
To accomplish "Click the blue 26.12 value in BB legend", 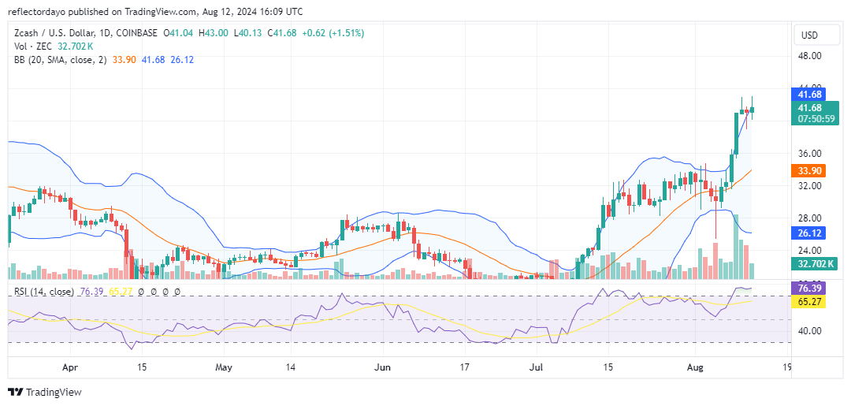I will [182, 60].
